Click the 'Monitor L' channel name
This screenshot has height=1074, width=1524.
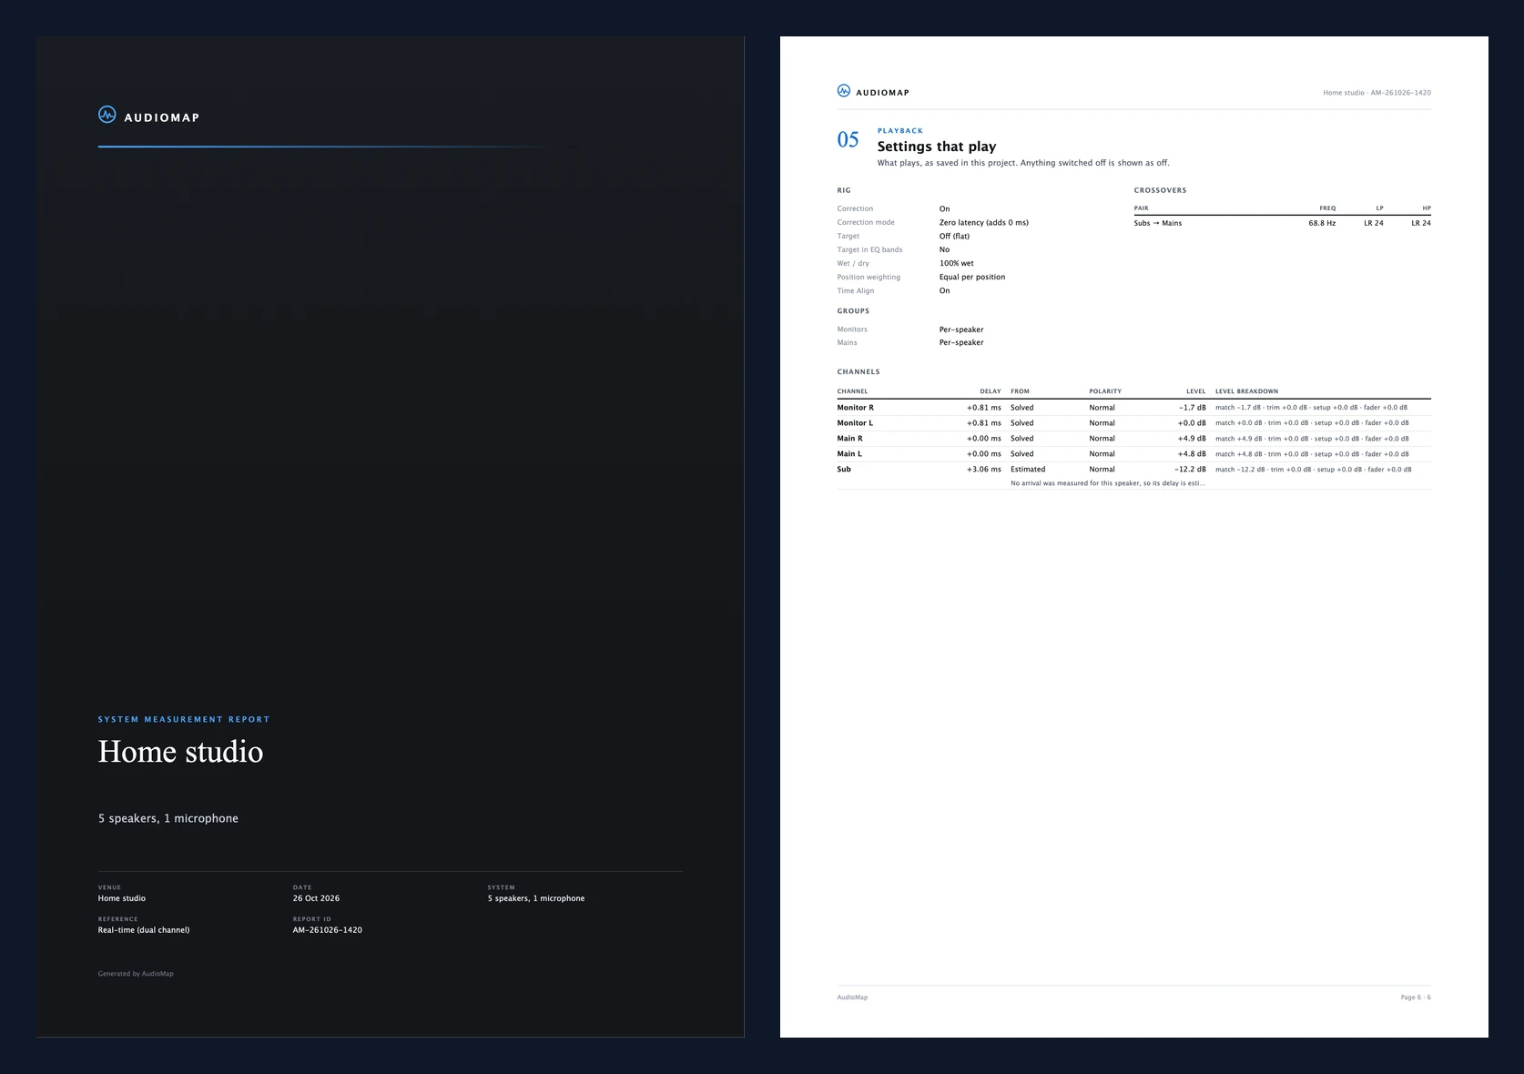(x=855, y=423)
